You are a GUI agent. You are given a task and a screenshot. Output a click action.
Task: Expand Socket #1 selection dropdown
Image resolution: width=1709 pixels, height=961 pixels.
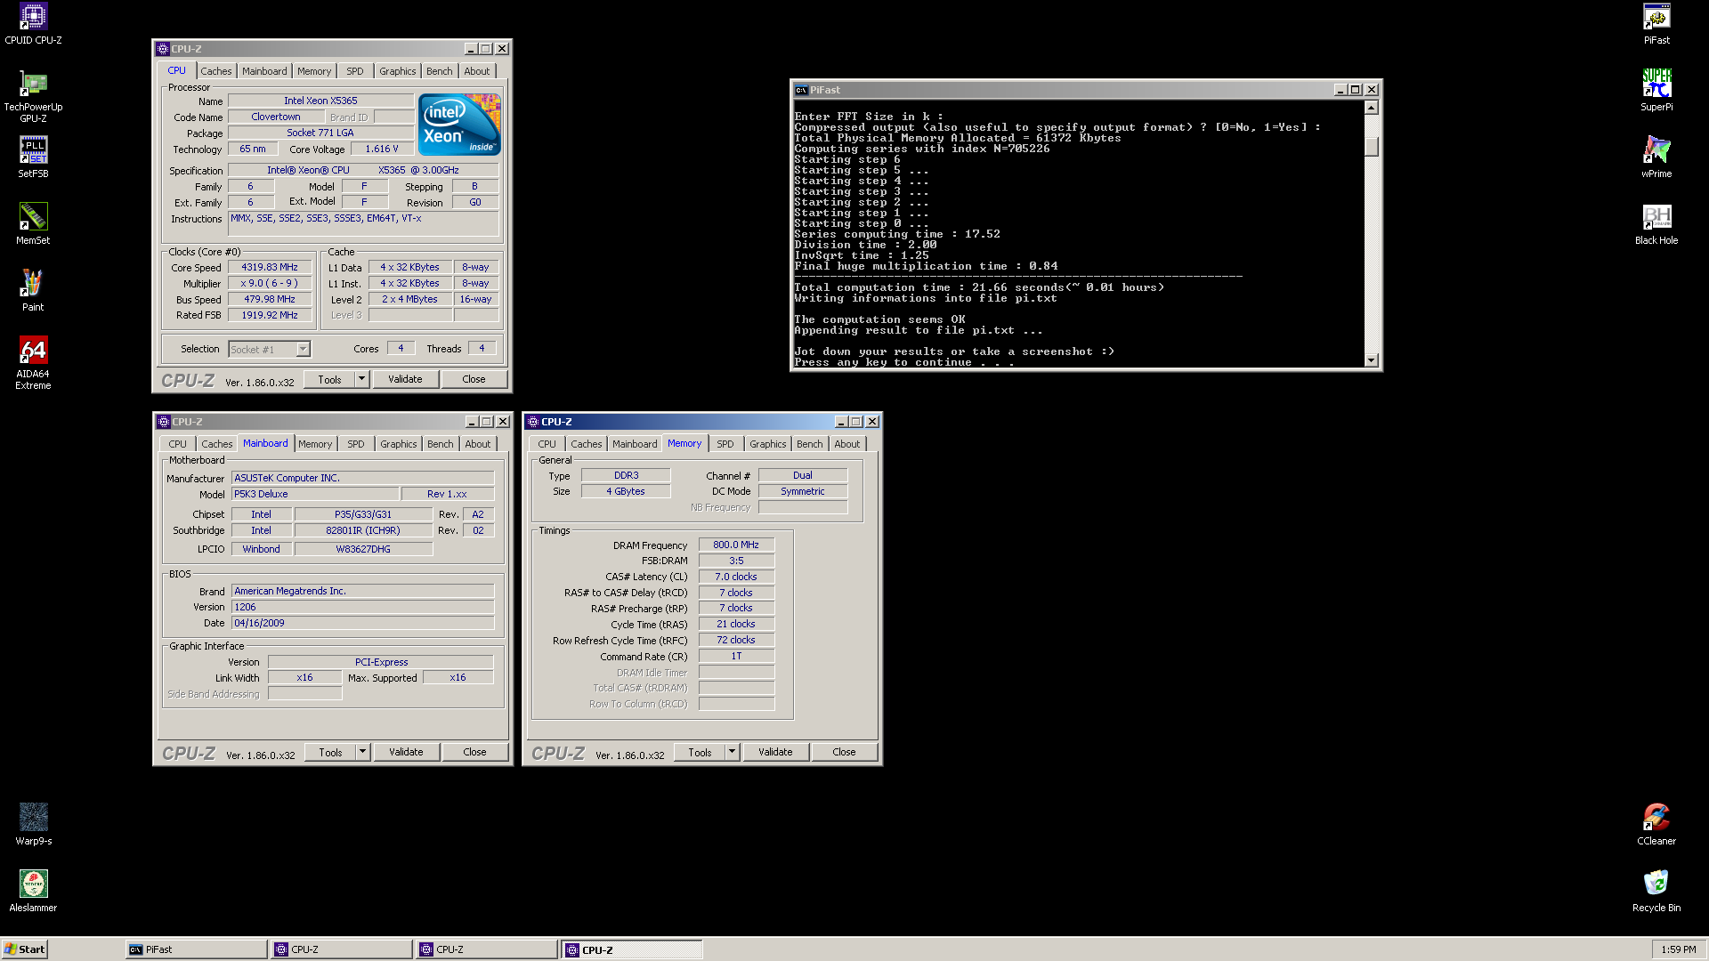[x=304, y=350]
